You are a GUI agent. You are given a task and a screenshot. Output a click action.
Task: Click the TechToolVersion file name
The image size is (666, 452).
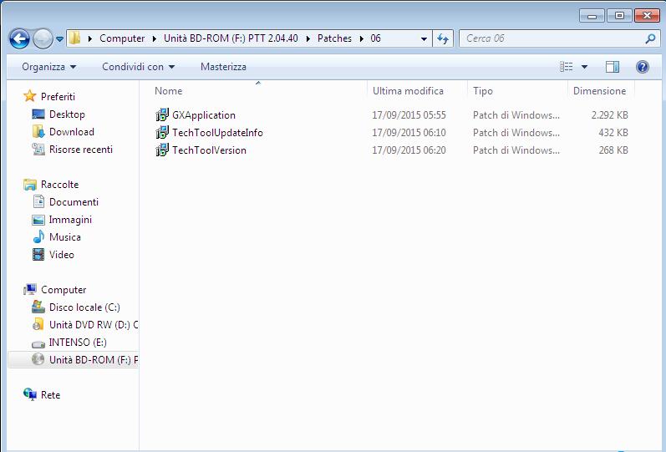210,150
